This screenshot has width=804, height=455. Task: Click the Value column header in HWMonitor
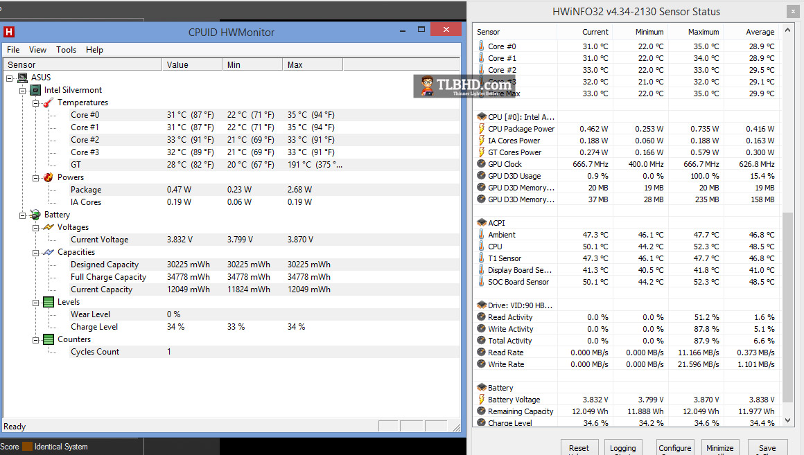coord(192,64)
